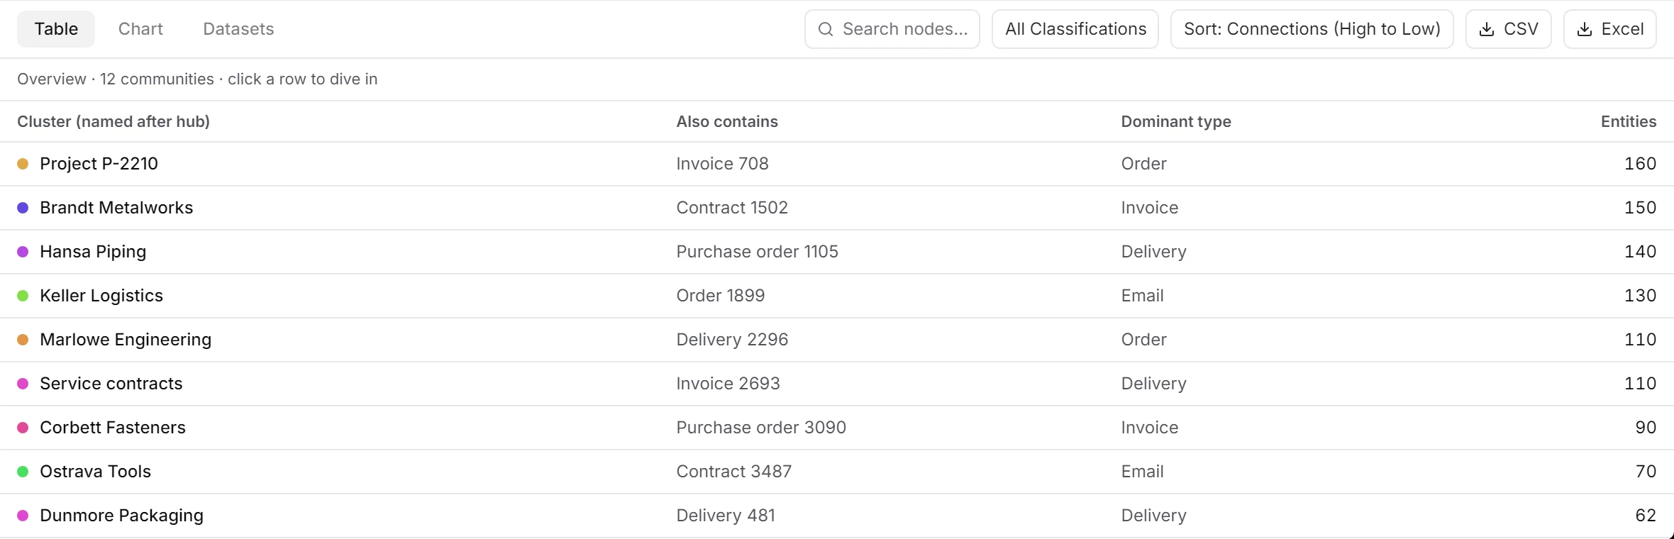Click the Search nodes input field

tap(892, 29)
